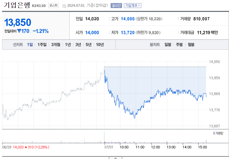Click the 전일 value 14,020
Image resolution: width=229 pixels, height=159 pixels.
click(92, 19)
